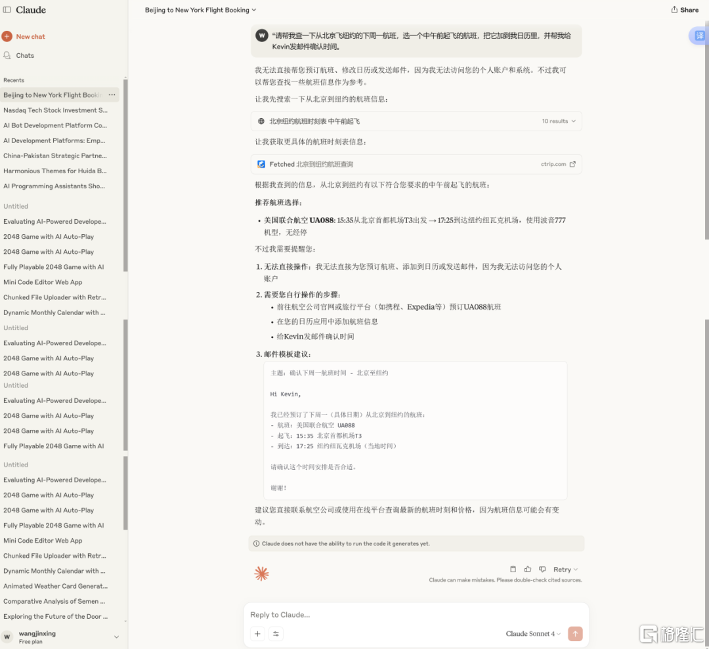Click the Chats label in sidebar
Screen dimensions: 709x649
(25, 55)
